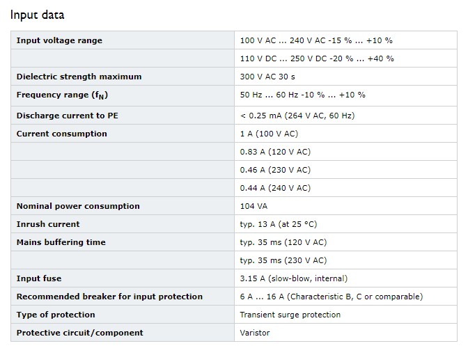Click the Frequency range label
The height and width of the screenshot is (355, 468).
[x=62, y=95]
